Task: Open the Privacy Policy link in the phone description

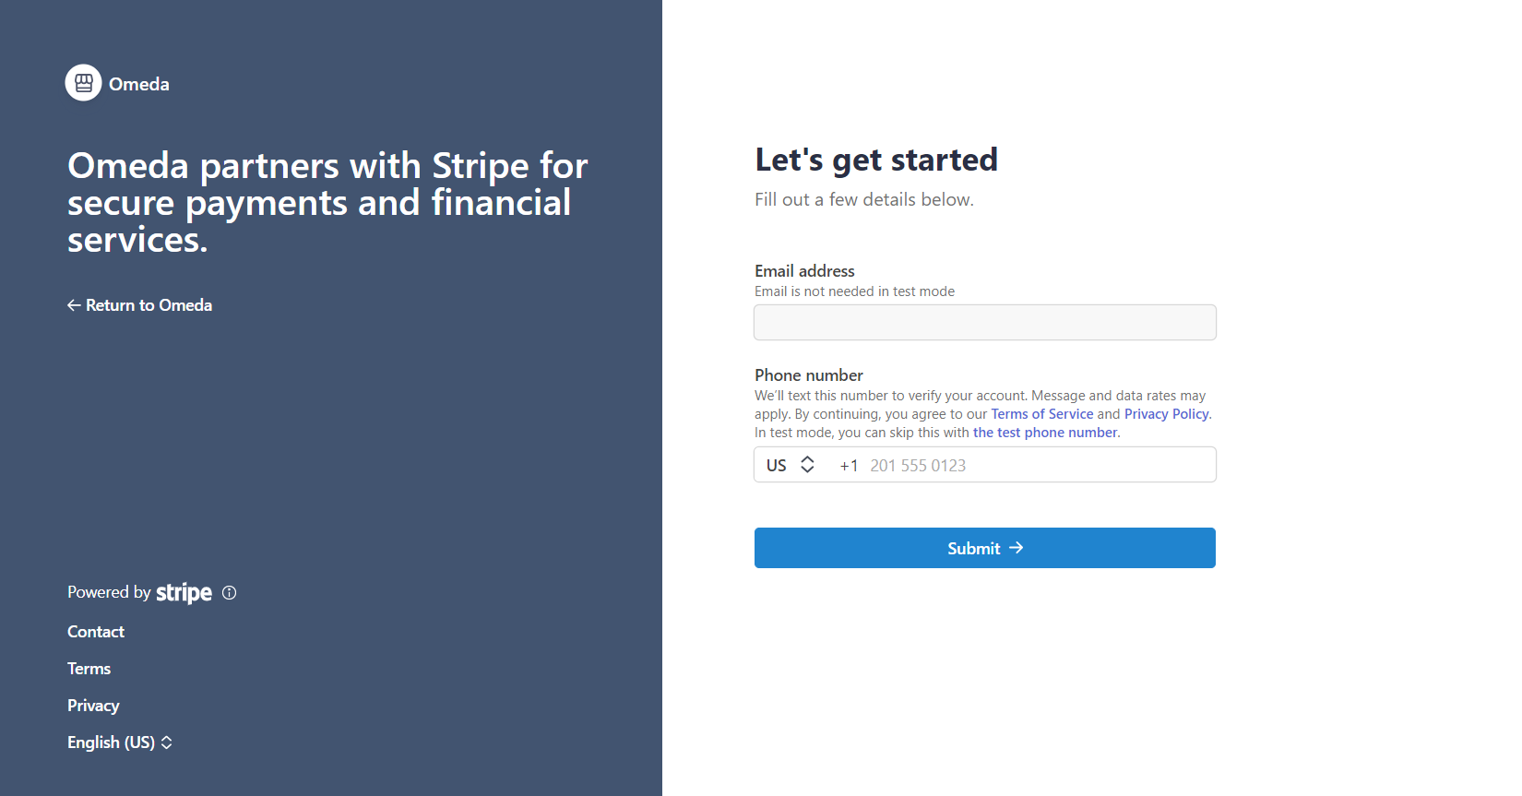Action: point(1166,414)
